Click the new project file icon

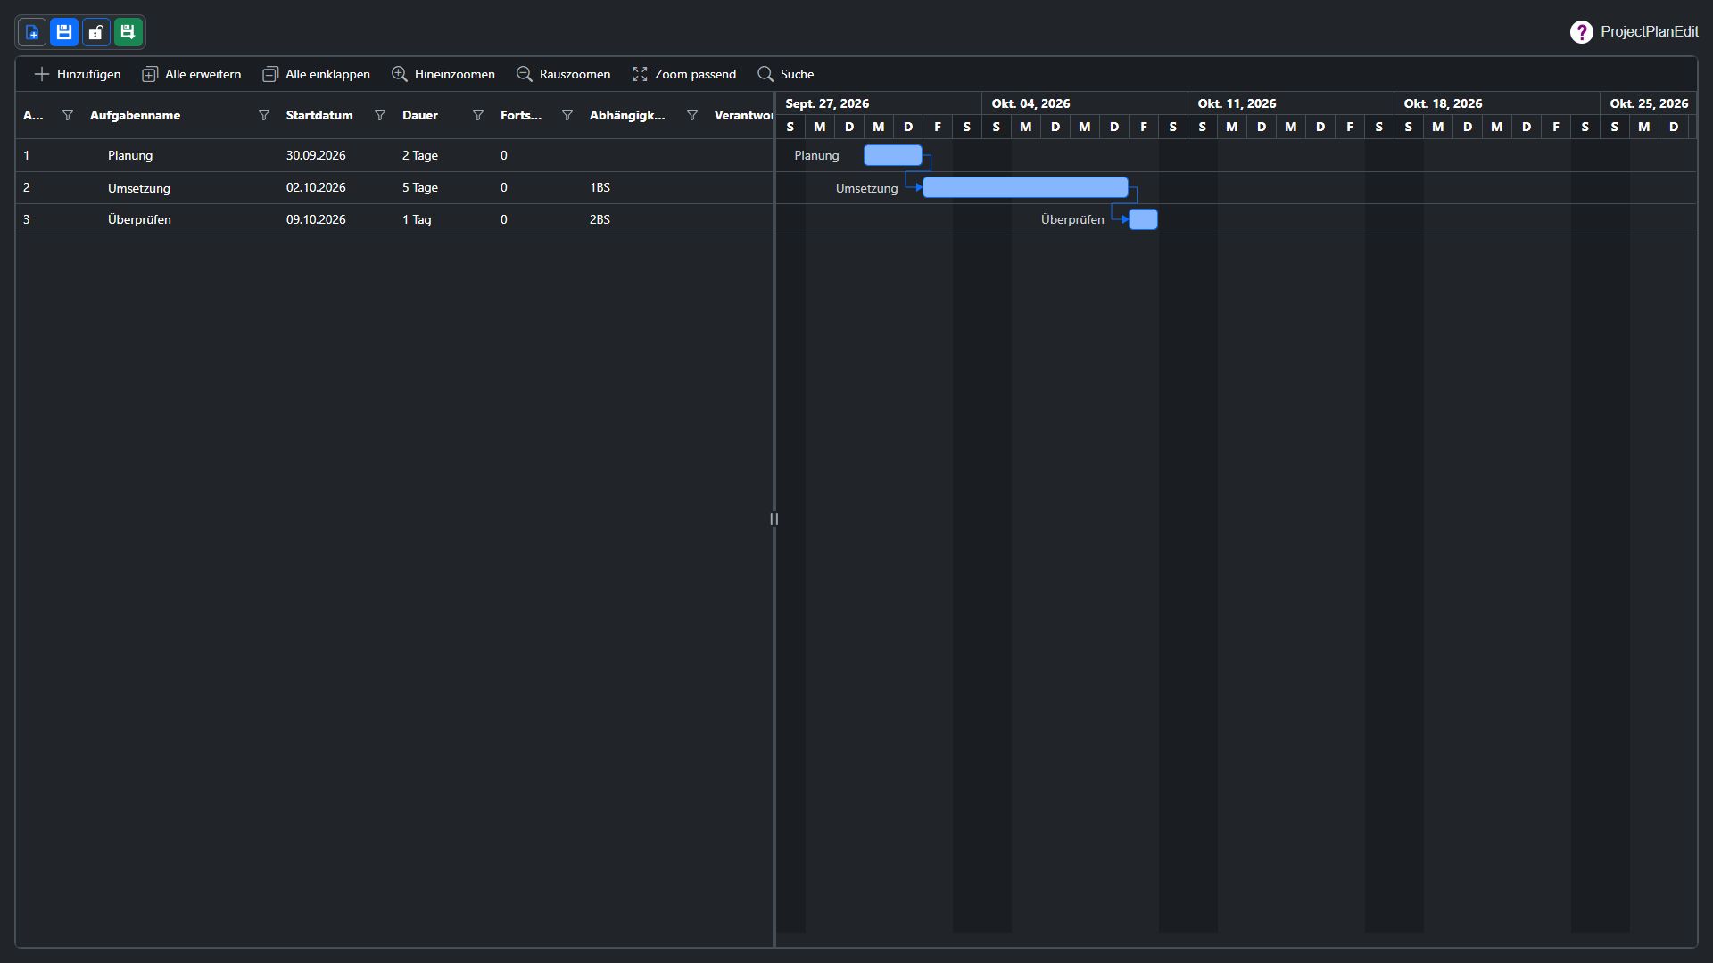pos(32,33)
